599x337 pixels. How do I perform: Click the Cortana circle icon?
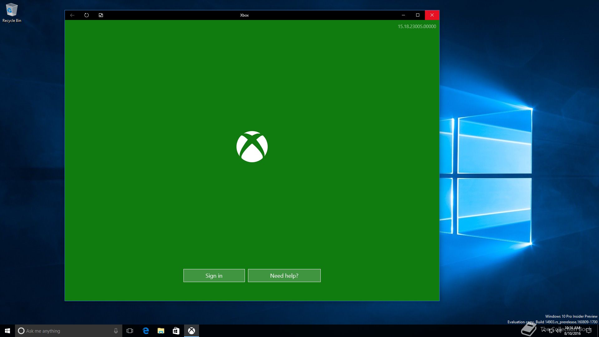click(x=21, y=331)
